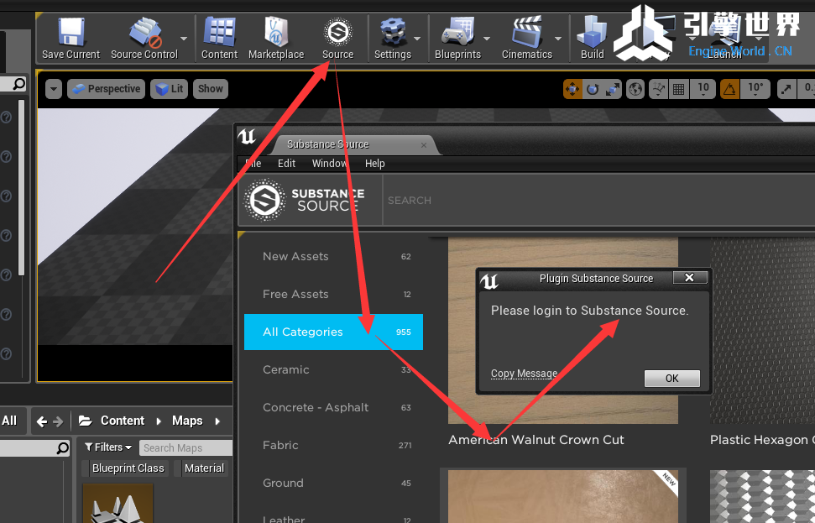Close the Plugin Substance Source dialog
815x523 pixels.
tap(690, 278)
